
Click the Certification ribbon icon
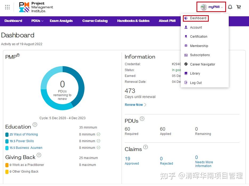pos(186,36)
